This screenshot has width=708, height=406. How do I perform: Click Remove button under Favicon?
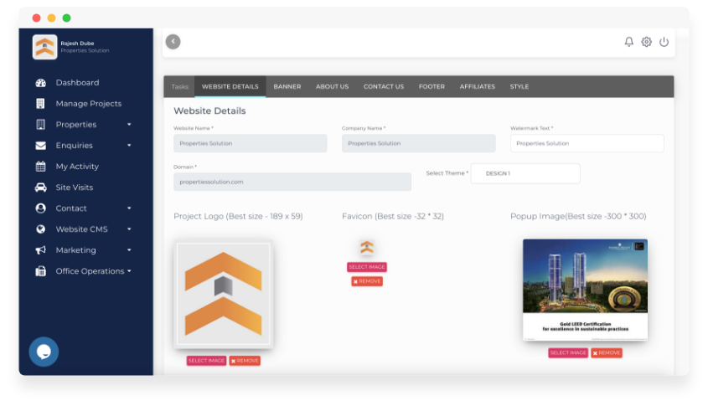tap(367, 281)
